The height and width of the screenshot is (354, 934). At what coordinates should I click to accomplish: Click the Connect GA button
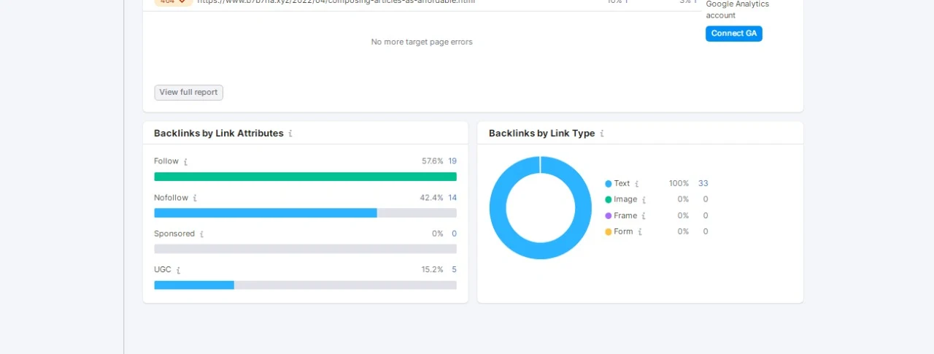(x=733, y=34)
